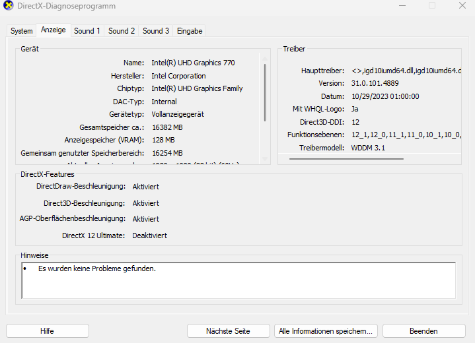The width and height of the screenshot is (475, 343).
Task: Click DirectDraw-Beschleunigung value Aktiviert
Action: [x=146, y=187]
